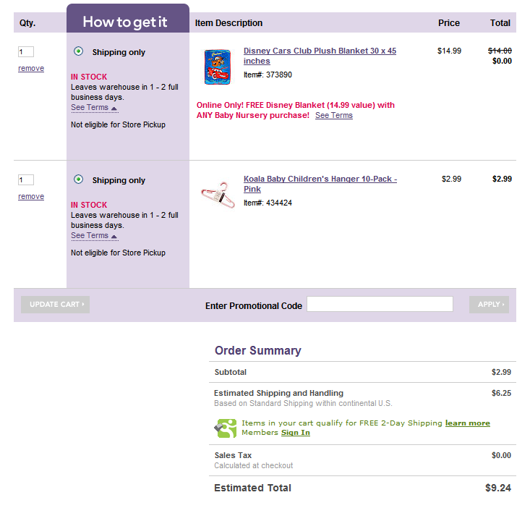
Task: Click the hanger pack quantity field
Action: (x=26, y=180)
